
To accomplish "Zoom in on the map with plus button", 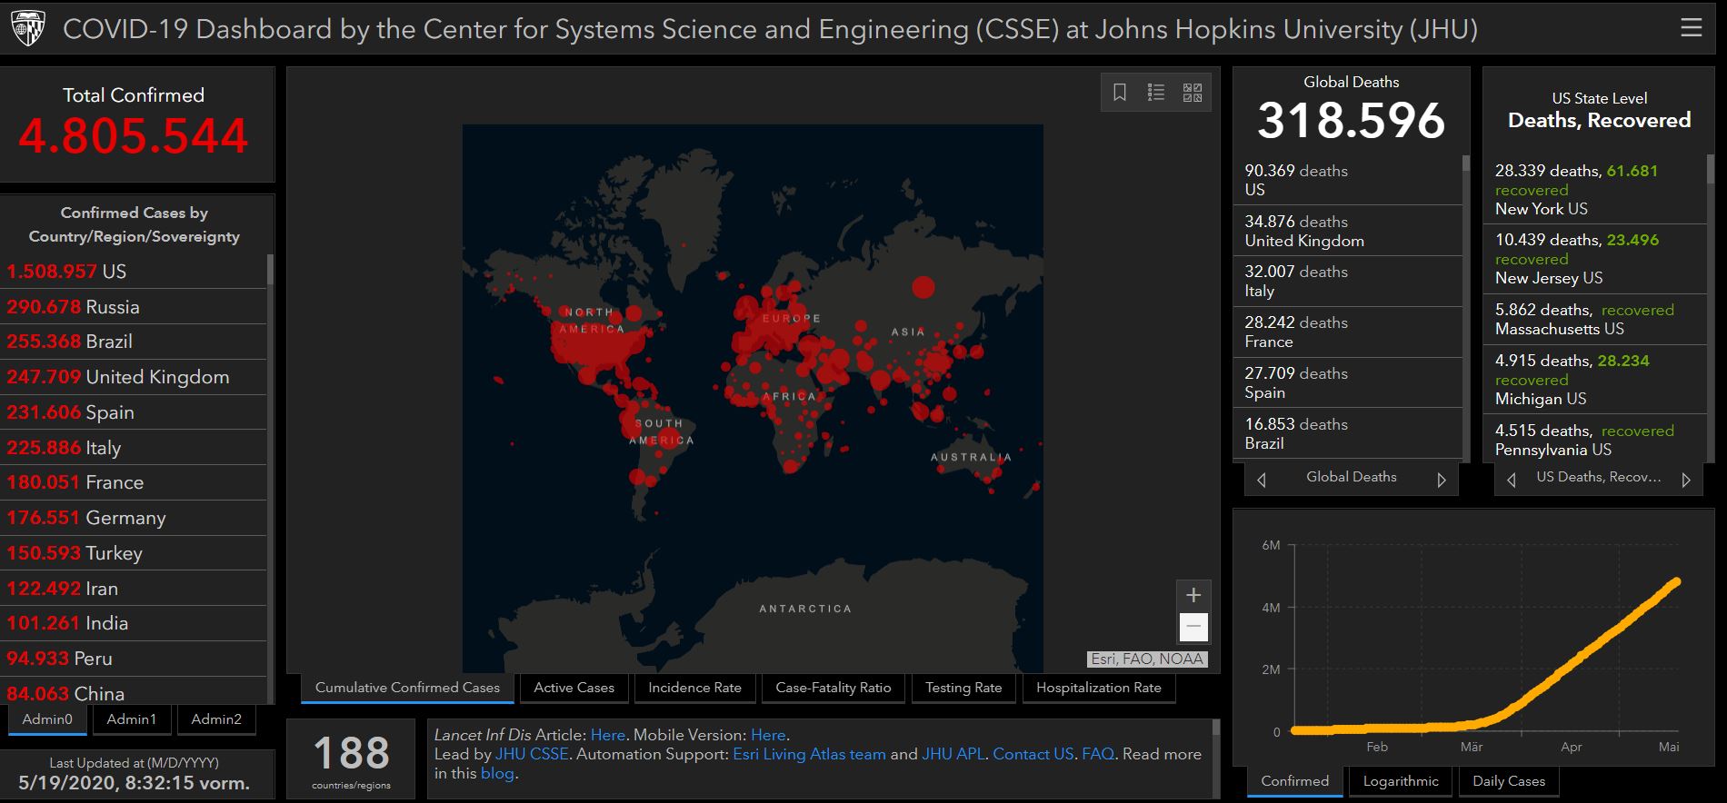I will pyautogui.click(x=1193, y=595).
